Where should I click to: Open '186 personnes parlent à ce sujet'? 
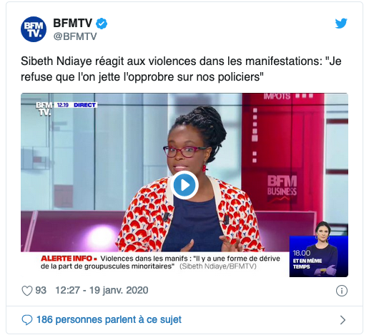point(109,319)
